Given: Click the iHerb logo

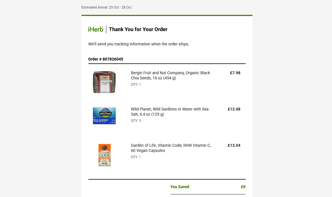Looking at the screenshot, I should tap(96, 29).
